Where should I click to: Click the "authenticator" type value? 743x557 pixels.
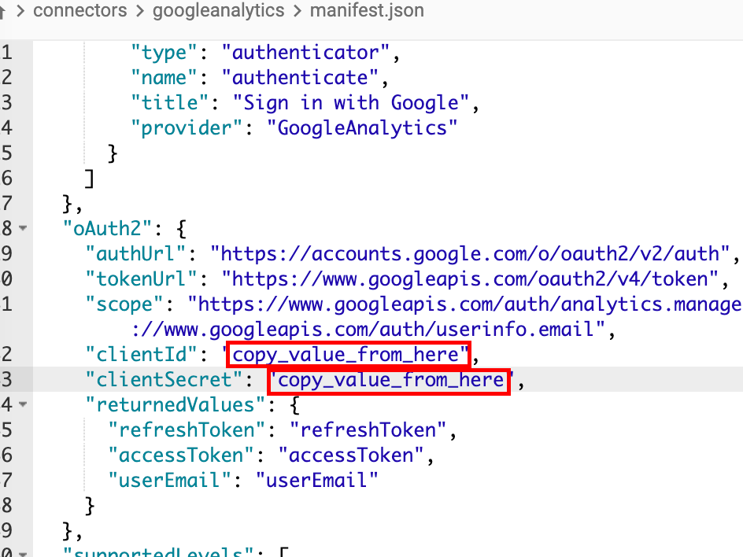pos(305,53)
